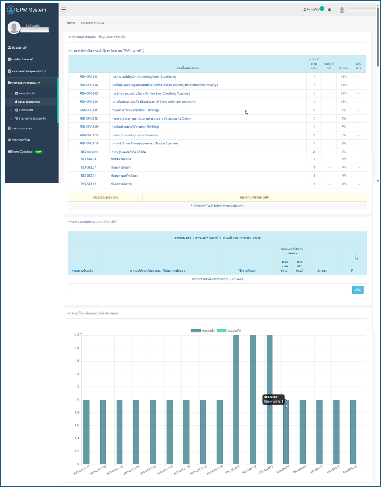Open Mission Acumen competency name

pyautogui.click(x=145, y=144)
